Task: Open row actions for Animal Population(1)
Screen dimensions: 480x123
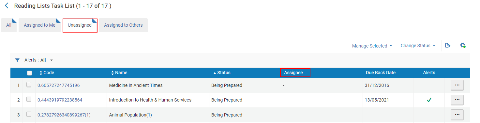Action: (457, 115)
